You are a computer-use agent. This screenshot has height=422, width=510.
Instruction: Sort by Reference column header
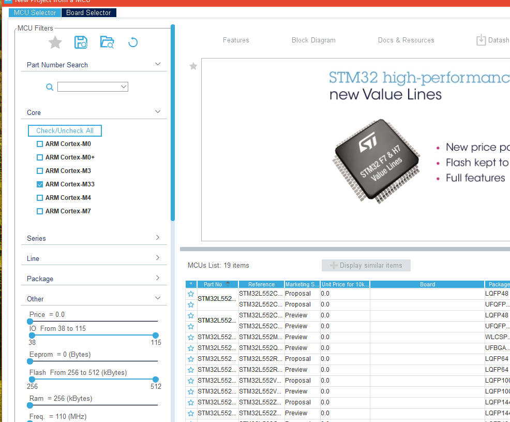tap(261, 284)
